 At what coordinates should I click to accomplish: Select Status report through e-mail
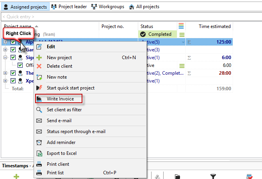tap(76, 132)
